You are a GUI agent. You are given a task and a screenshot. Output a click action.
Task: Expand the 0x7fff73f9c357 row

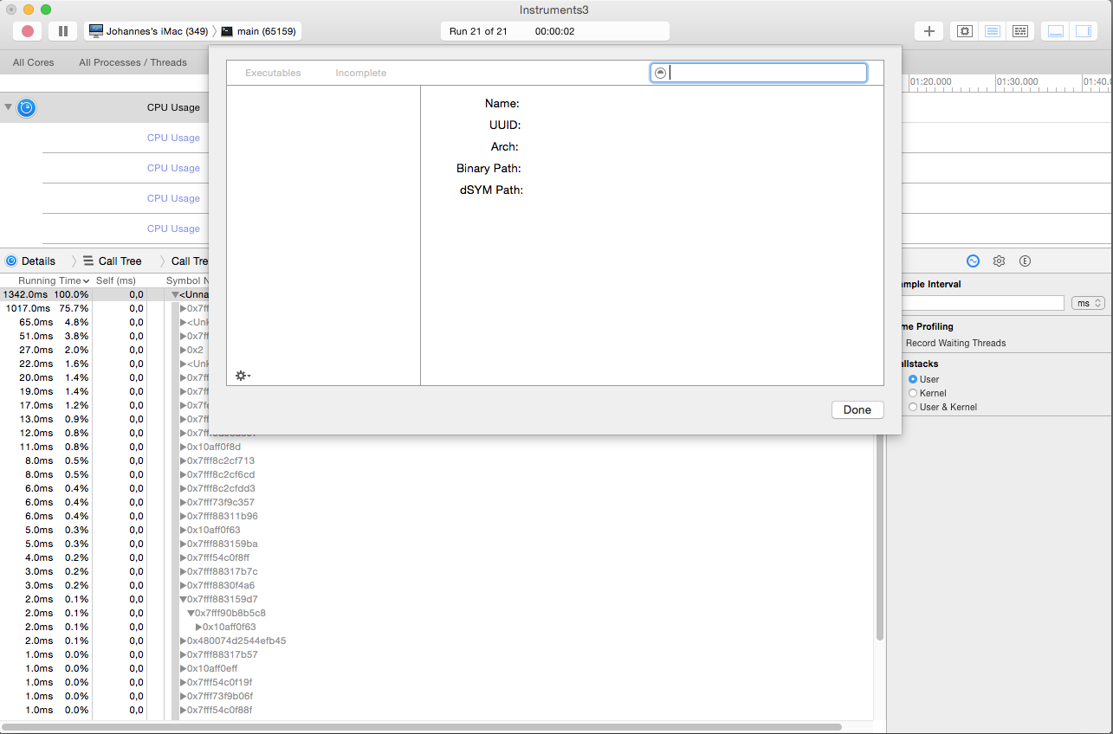(x=183, y=502)
